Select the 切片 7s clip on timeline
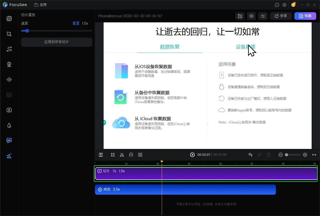This screenshot has width=320, height=216. coord(206,174)
